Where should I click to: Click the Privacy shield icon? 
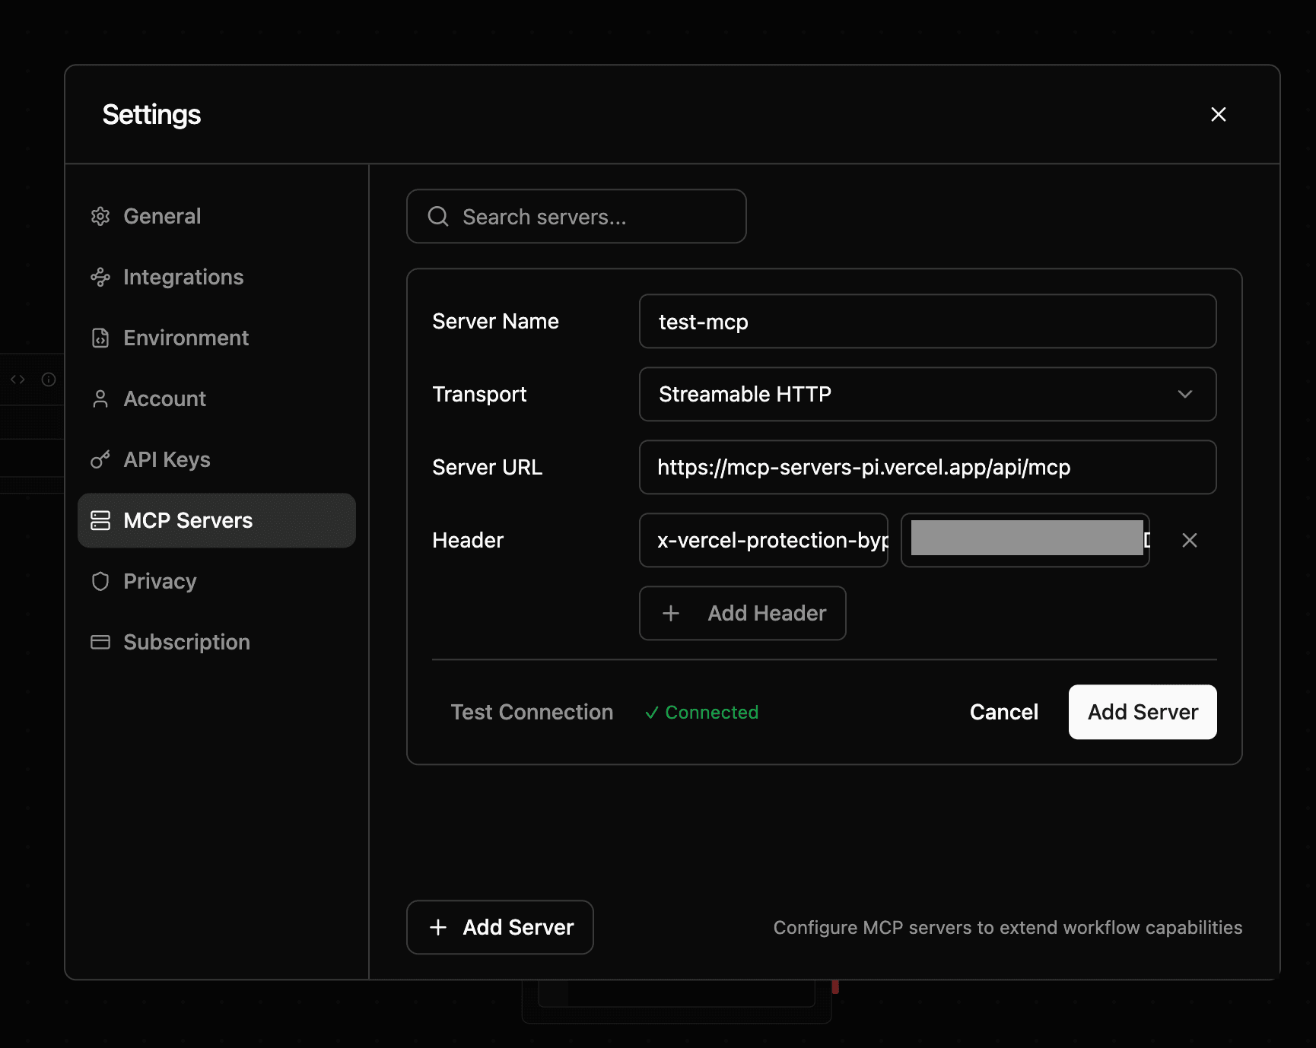point(100,581)
